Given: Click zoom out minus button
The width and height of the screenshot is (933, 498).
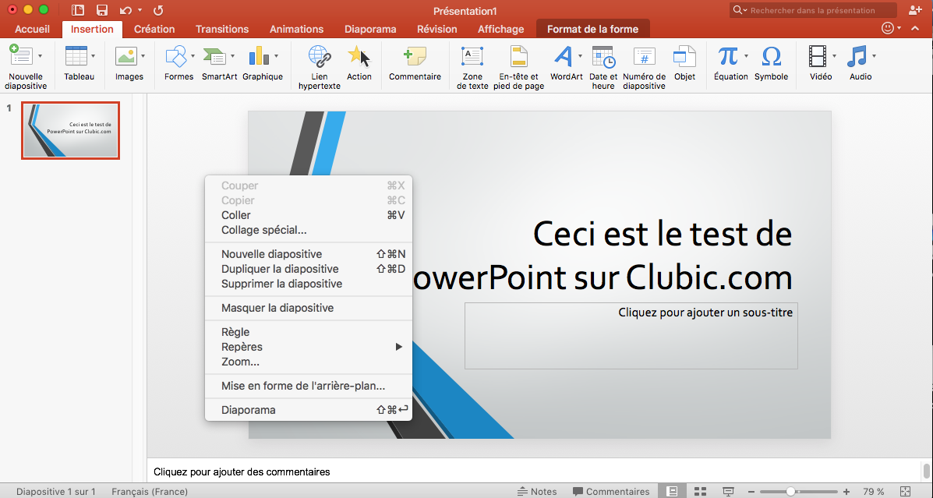Looking at the screenshot, I should (751, 492).
